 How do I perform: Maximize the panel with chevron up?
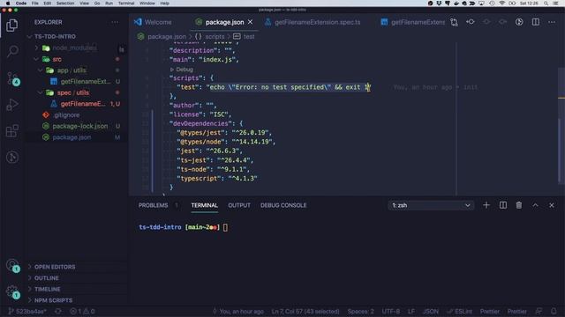[x=536, y=205]
